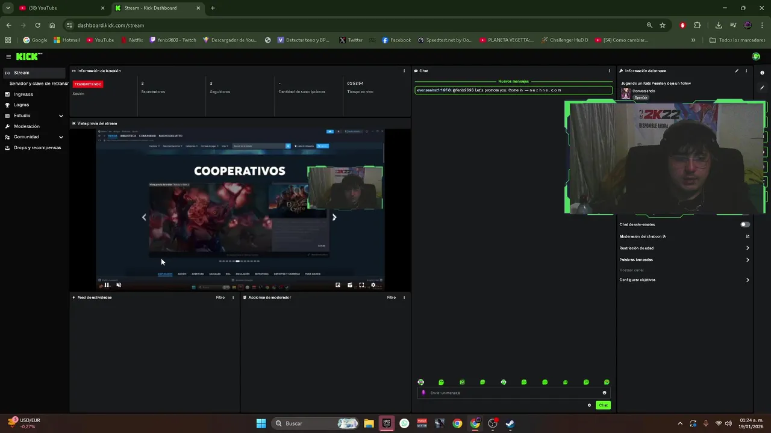Open Chat panel options menu
This screenshot has width=771, height=433.
pyautogui.click(x=609, y=71)
